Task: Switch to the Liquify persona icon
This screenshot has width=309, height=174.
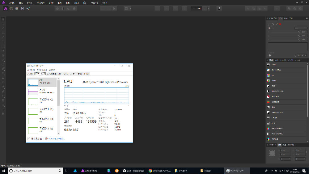Action: [x=11, y=8]
